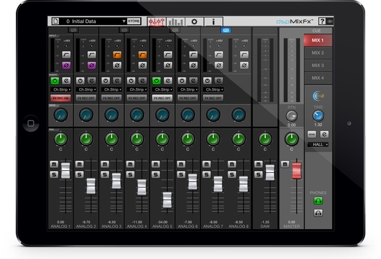
Task: Open reverb editor e button near SEND
Action: [324, 134]
